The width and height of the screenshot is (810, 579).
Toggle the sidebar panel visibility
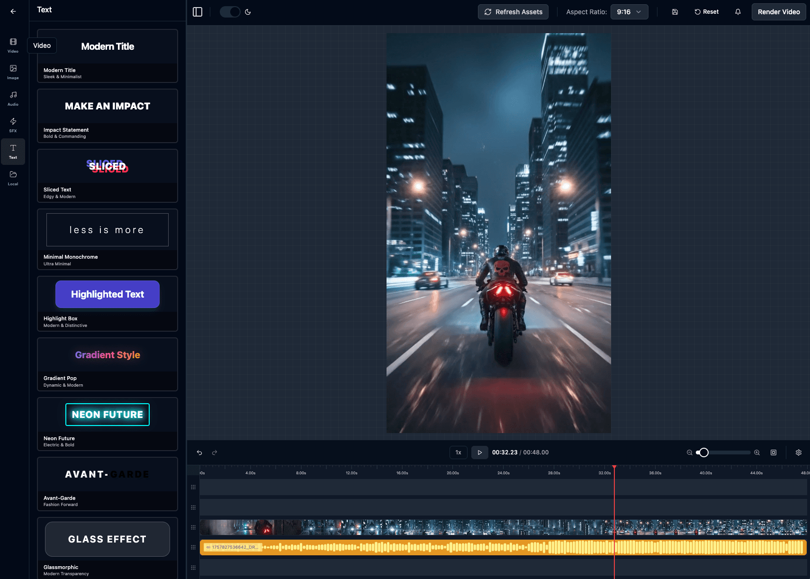[198, 12]
